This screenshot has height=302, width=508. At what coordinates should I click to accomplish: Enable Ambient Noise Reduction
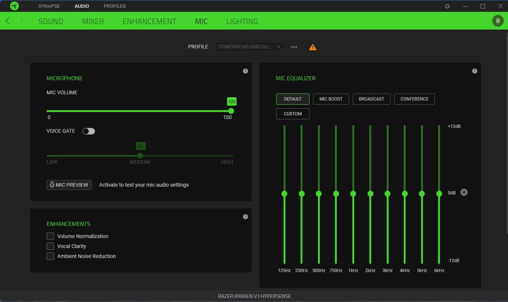50,256
